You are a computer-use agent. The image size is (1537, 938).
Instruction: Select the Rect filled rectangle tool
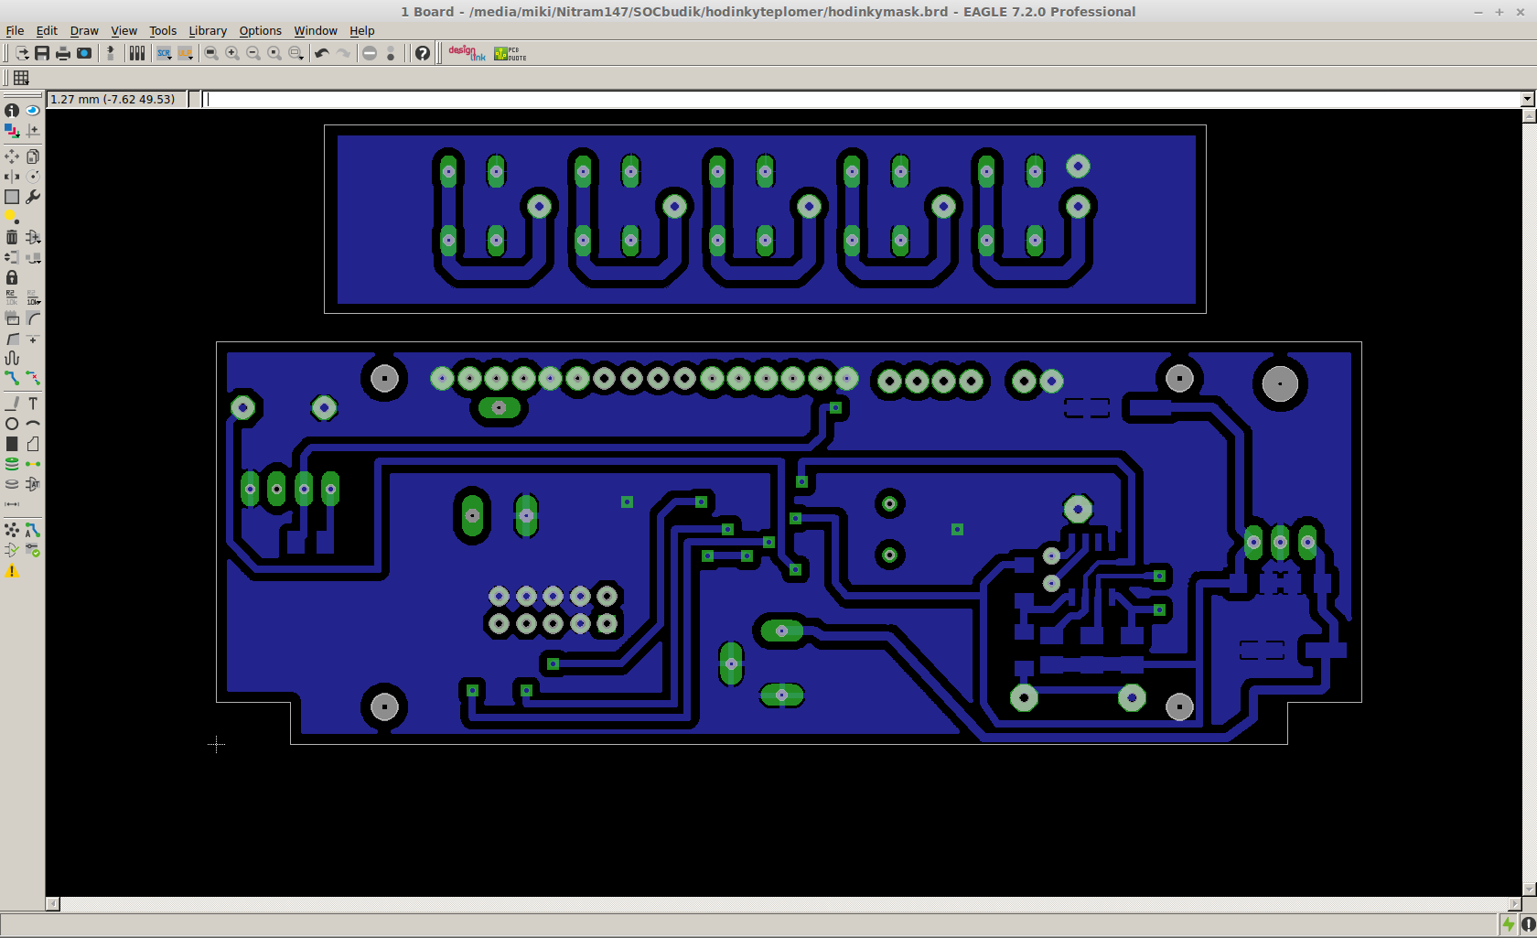[x=12, y=444]
